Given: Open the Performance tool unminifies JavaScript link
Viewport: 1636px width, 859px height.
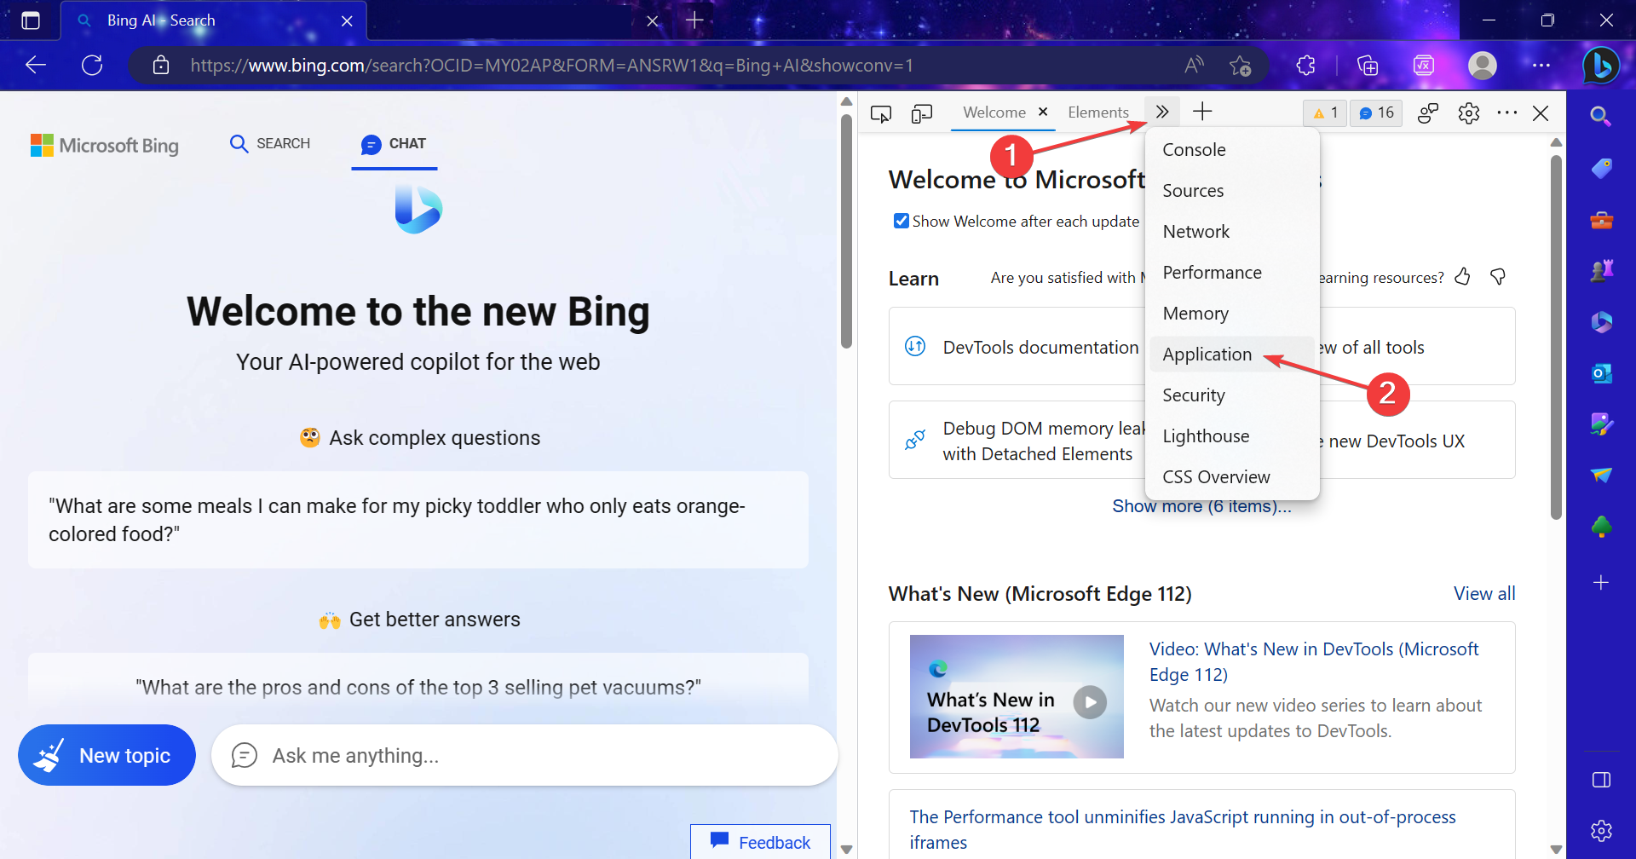Looking at the screenshot, I should click(x=1183, y=830).
